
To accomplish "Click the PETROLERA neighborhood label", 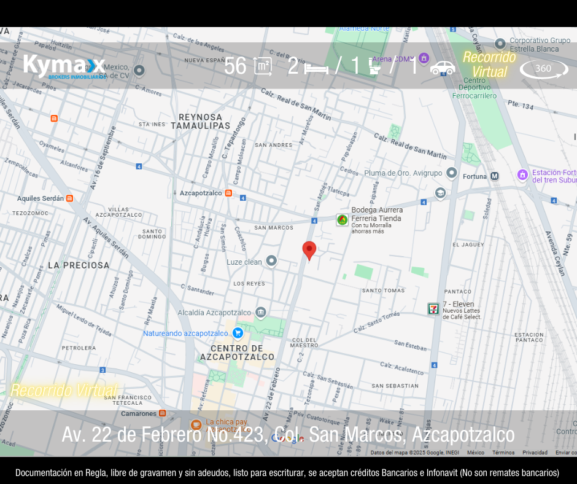I will click(x=79, y=348).
